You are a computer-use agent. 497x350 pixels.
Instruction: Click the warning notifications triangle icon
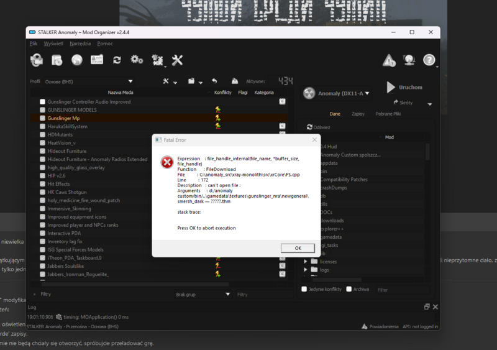(389, 60)
